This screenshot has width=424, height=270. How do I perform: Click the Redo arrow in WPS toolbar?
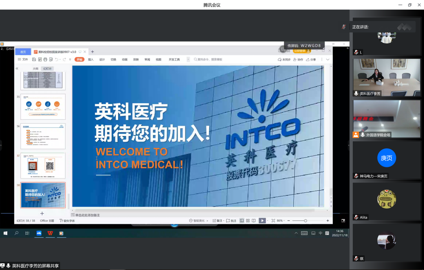[64, 59]
